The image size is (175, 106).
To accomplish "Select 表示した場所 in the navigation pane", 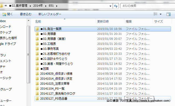I will [x=8, y=38].
